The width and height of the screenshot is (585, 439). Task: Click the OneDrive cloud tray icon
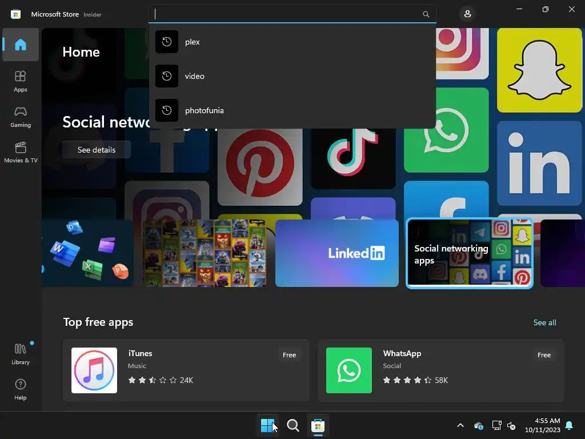click(x=478, y=425)
